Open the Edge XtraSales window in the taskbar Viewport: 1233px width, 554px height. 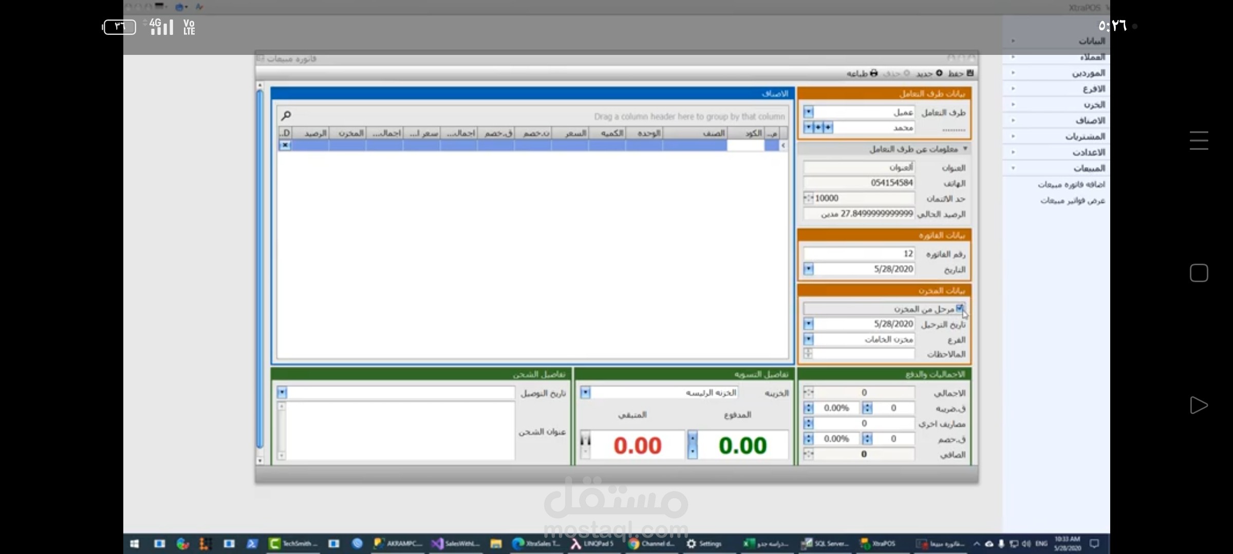click(x=536, y=544)
